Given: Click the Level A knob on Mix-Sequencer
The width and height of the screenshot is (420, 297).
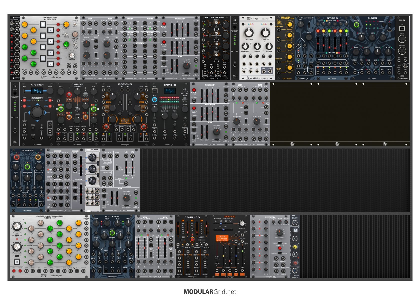Looking at the screenshot, I should tap(66, 24).
